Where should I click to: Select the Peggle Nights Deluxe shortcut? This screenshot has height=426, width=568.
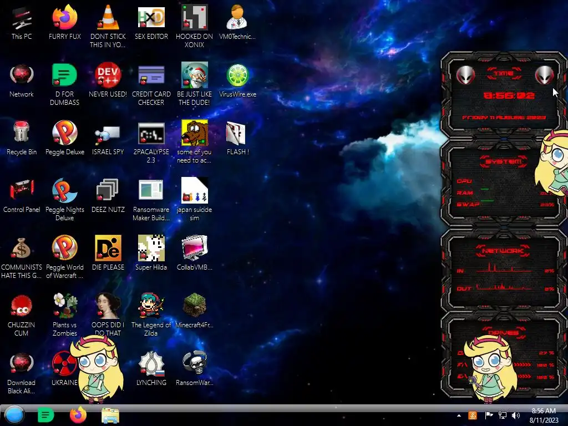pos(64,199)
